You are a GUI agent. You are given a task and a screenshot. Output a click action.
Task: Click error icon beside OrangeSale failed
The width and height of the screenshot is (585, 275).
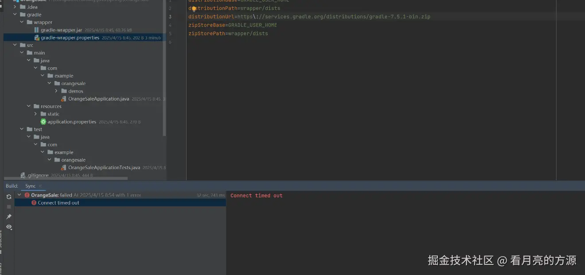[x=27, y=195]
